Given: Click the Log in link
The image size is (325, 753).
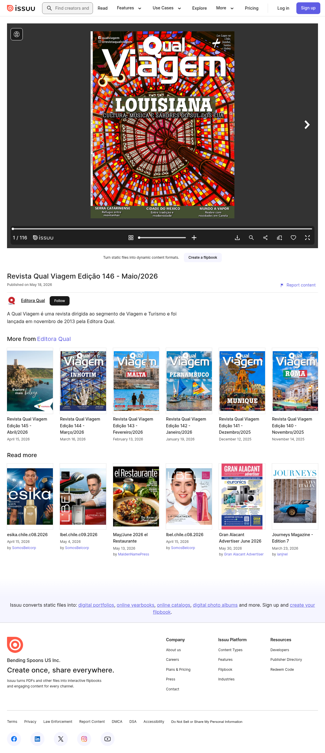Looking at the screenshot, I should [283, 8].
